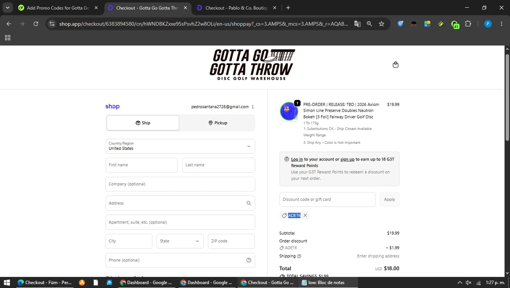The image size is (510, 288).
Task: Close the Add Promo Codes tab
Action: (x=96, y=8)
